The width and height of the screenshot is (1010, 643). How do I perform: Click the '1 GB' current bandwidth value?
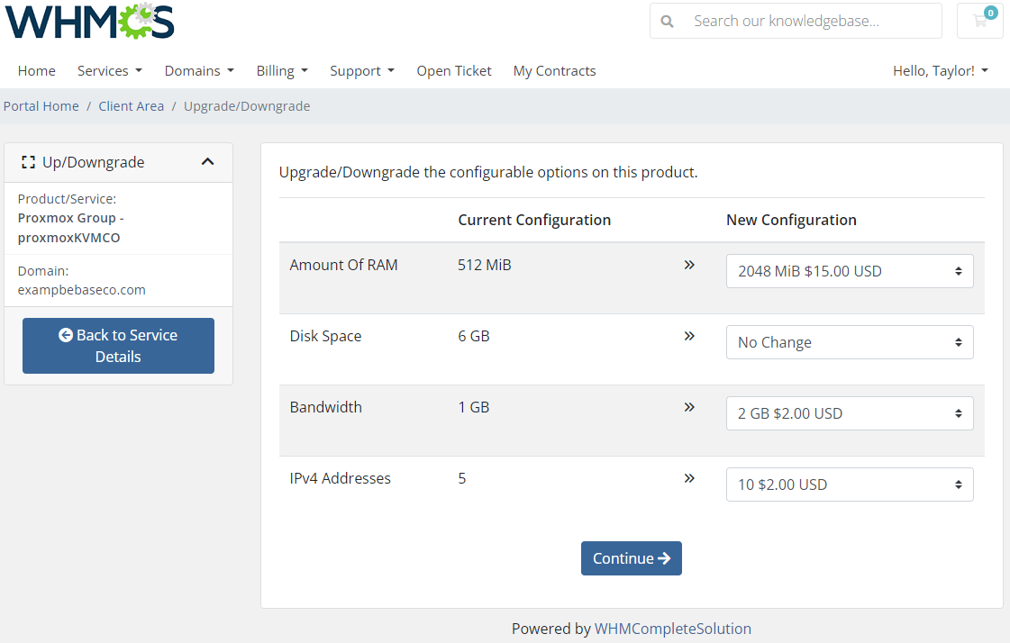coord(473,407)
